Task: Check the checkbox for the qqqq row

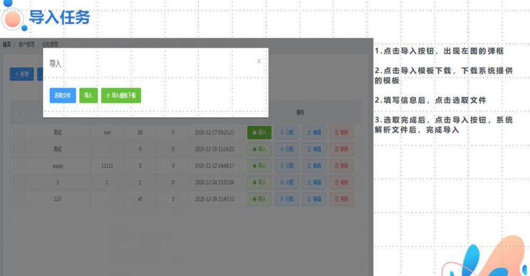Action: [16, 166]
